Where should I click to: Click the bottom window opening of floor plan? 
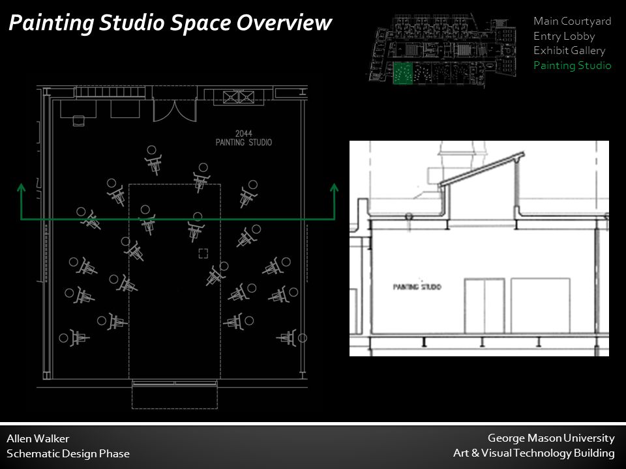pos(175,383)
